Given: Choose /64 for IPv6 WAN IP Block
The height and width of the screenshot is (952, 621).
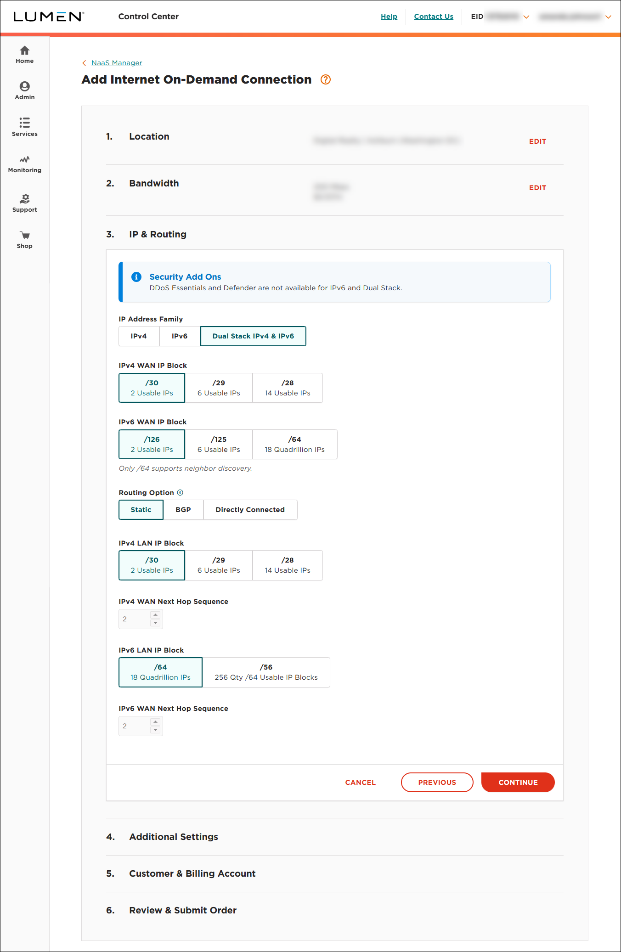Looking at the screenshot, I should pos(295,444).
